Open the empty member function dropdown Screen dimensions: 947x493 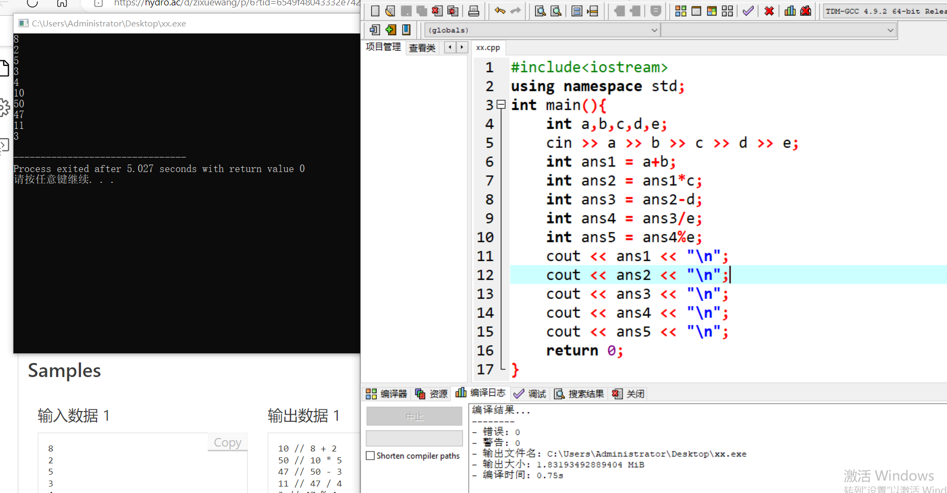tap(778, 30)
